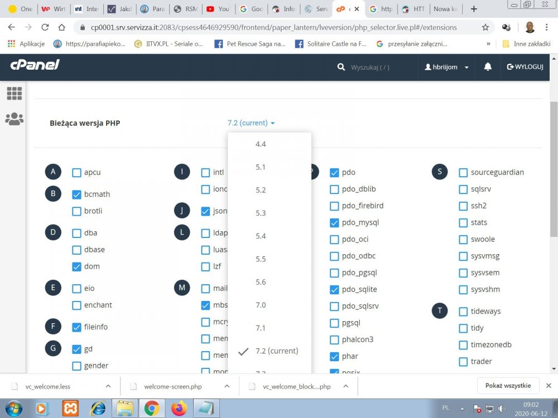Open Firefox from the taskbar
The height and width of the screenshot is (418, 558).
179,409
